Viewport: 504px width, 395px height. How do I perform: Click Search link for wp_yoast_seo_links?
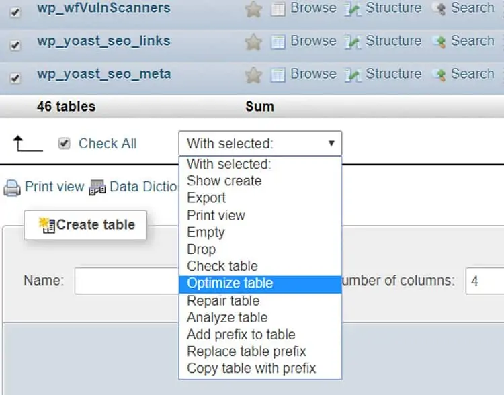click(x=472, y=40)
